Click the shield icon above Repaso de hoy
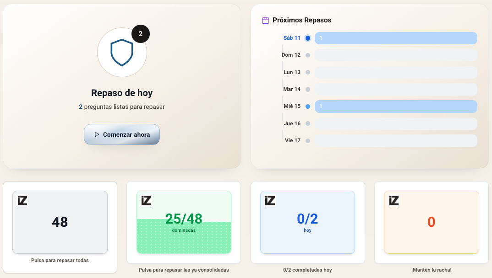This screenshot has height=278, width=492. [122, 52]
